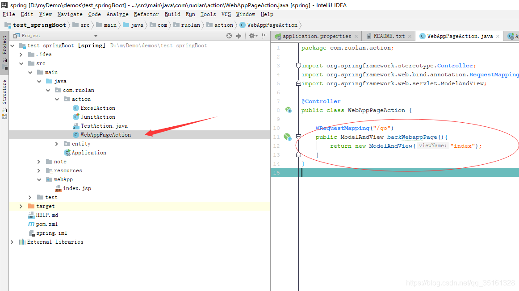This screenshot has width=519, height=291.
Task: Expand External Libraries node
Action: [x=12, y=242]
